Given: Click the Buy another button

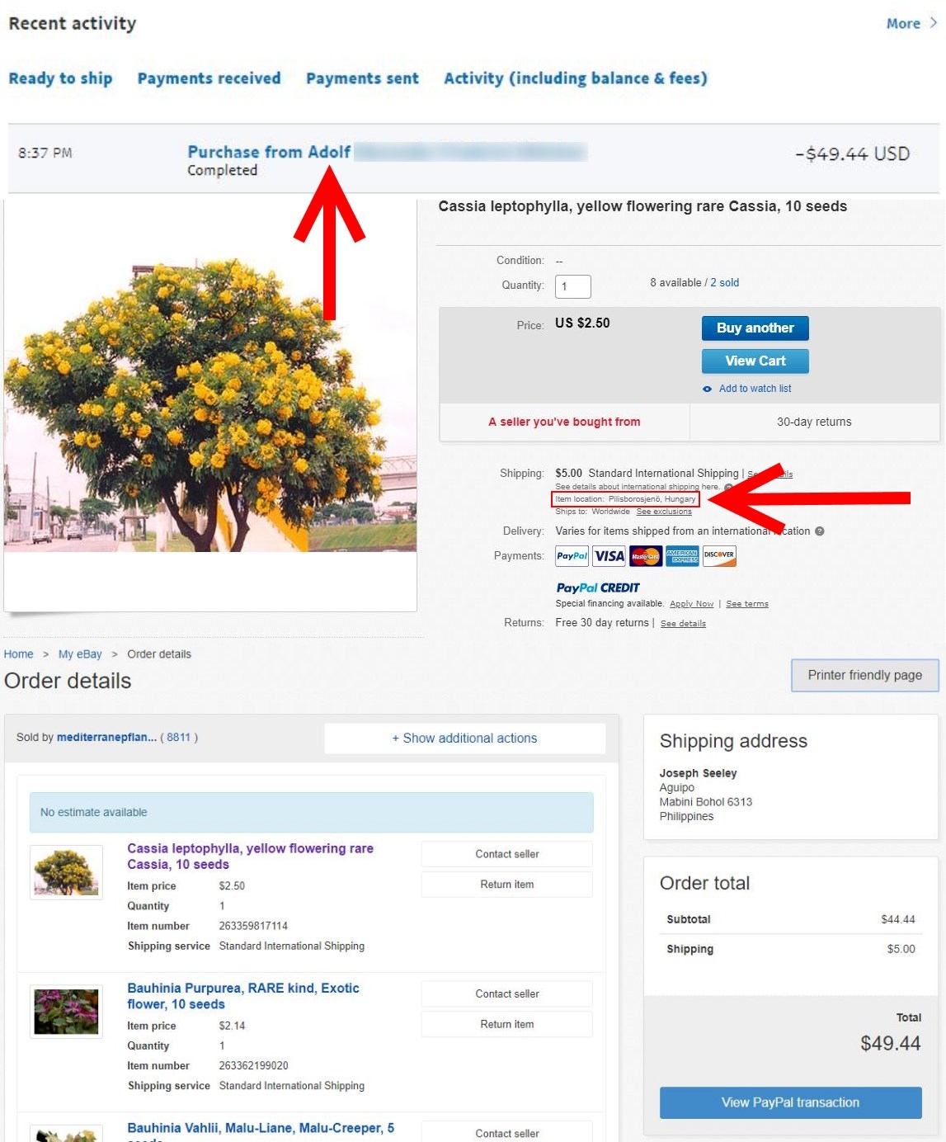Looking at the screenshot, I should pos(755,328).
